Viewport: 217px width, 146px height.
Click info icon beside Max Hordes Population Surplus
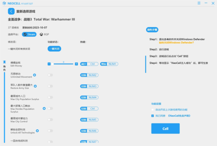coord(44,108)
